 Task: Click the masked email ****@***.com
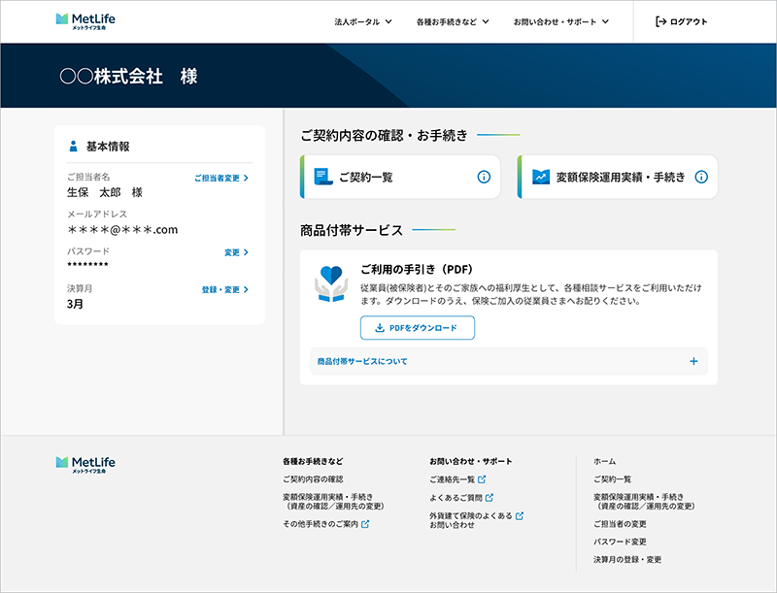pos(122,230)
